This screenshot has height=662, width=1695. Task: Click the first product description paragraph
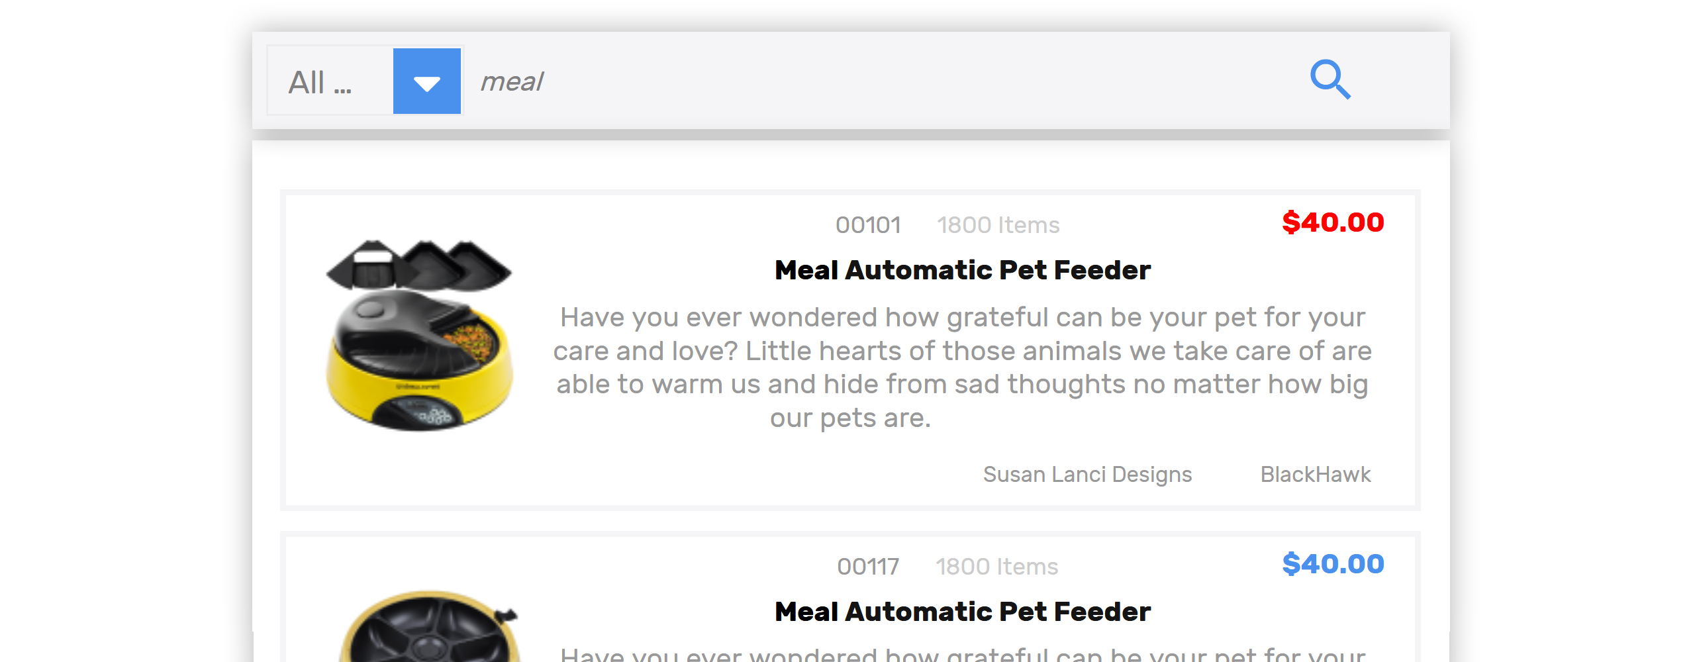tap(963, 367)
